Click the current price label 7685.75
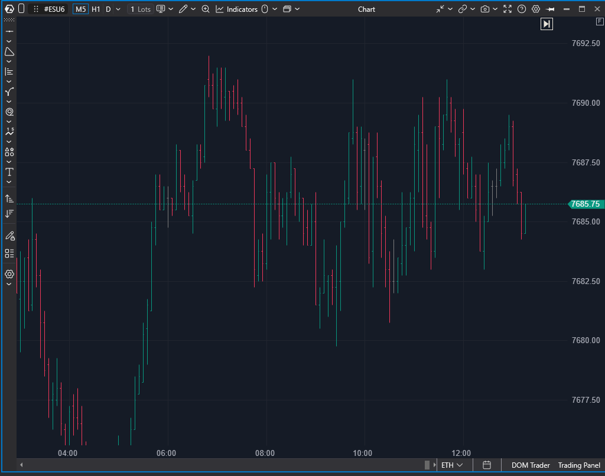 point(586,204)
